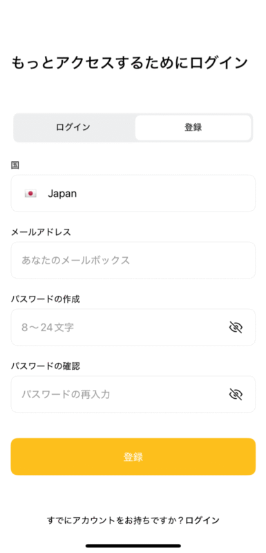The width and height of the screenshot is (266, 553).
Task: Submit with the yellow 登録 button
Action: (x=133, y=457)
